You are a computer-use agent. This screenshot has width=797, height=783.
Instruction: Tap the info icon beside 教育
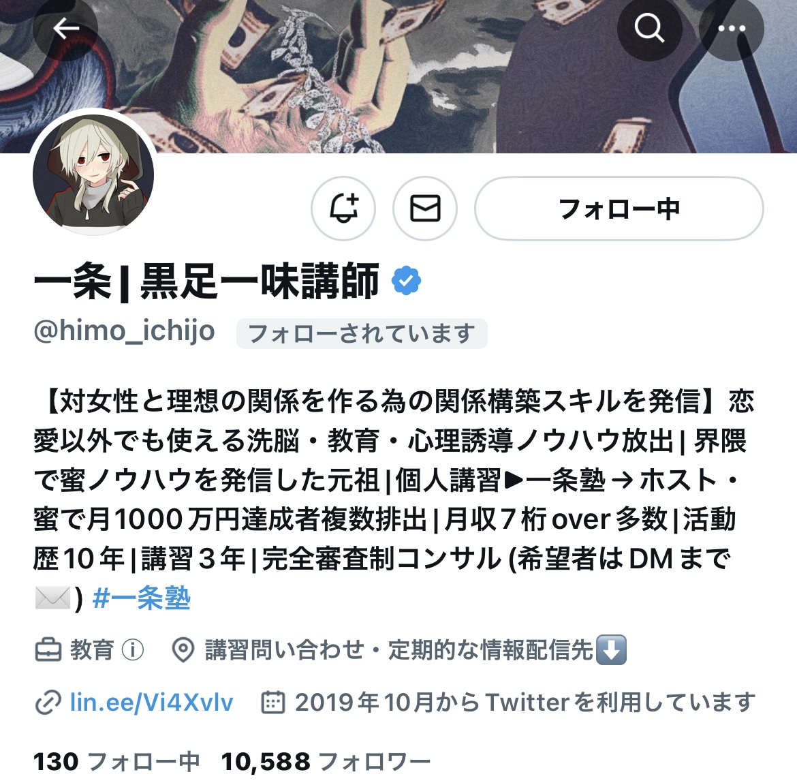click(x=133, y=650)
